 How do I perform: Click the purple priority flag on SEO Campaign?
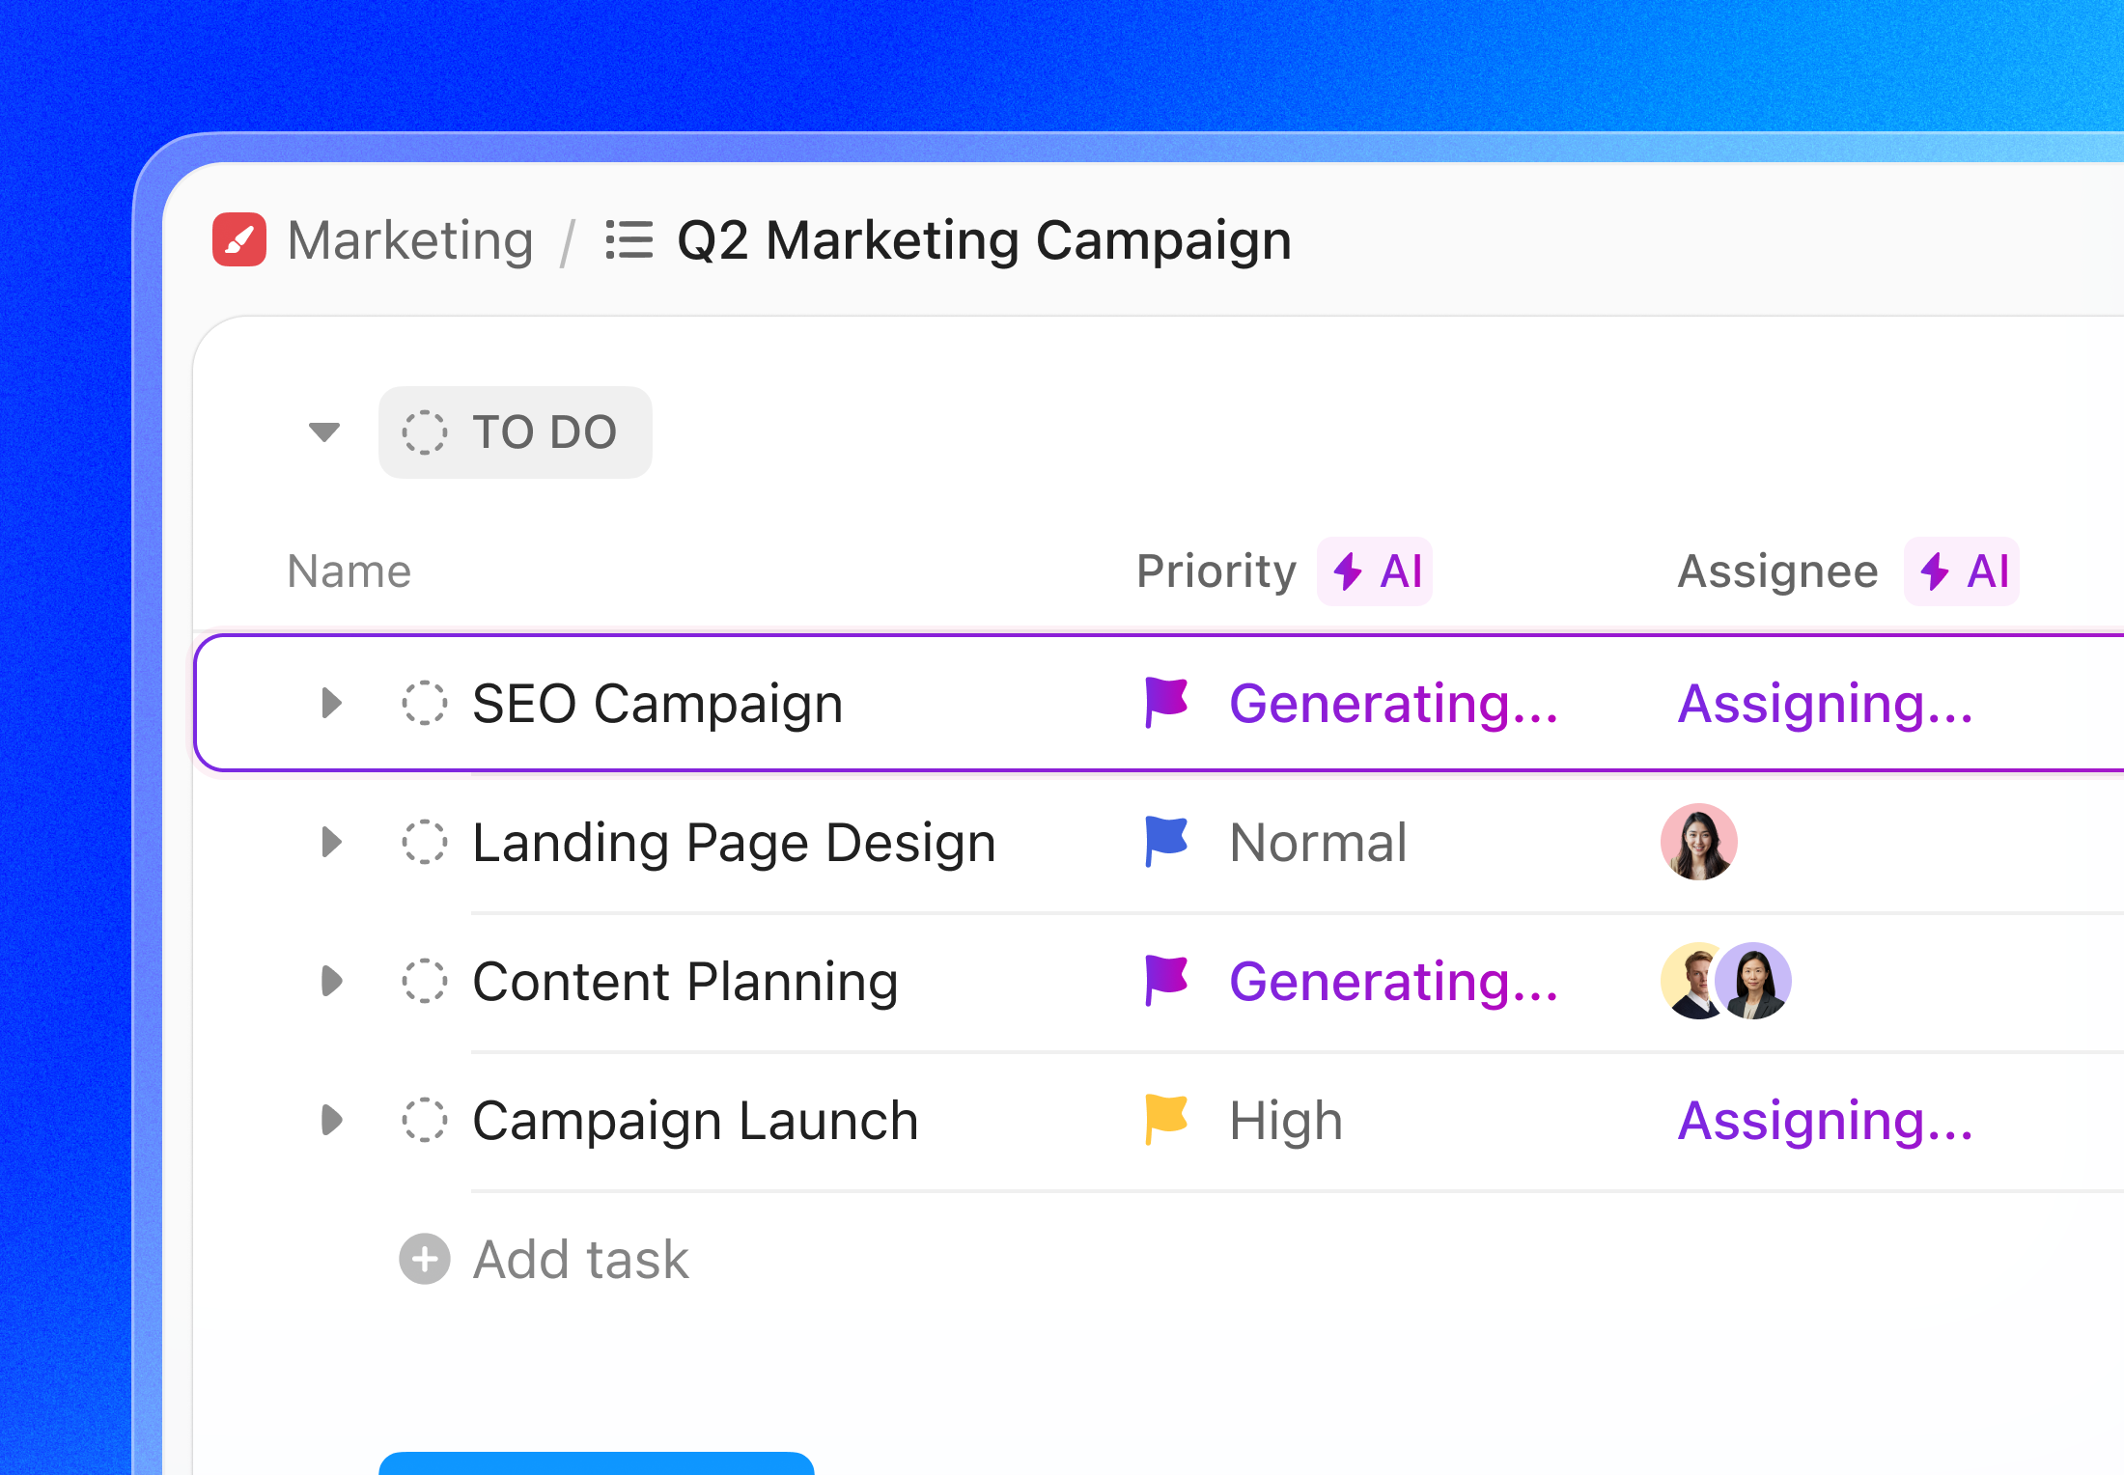1164,702
